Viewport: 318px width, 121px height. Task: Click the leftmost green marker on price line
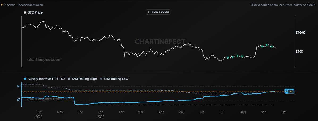coord(228,57)
